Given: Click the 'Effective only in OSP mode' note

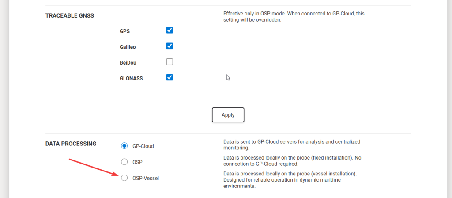Looking at the screenshot, I should [294, 17].
